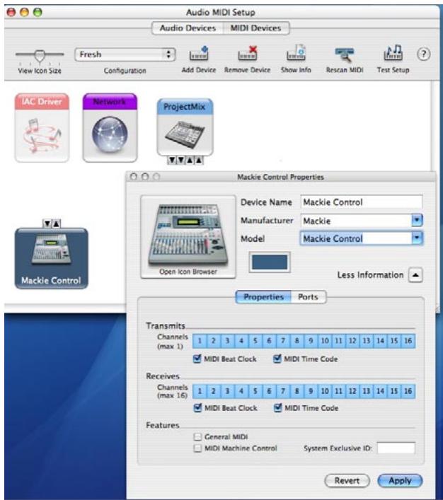
Task: Click the System Exclusive ID field
Action: tap(396, 448)
